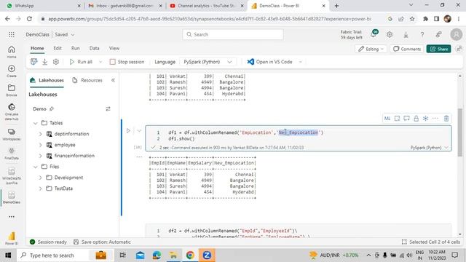The width and height of the screenshot is (466, 262).
Task: Click into the Fabric search box
Action: (x=233, y=34)
